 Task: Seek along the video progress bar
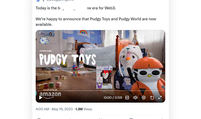100,91
